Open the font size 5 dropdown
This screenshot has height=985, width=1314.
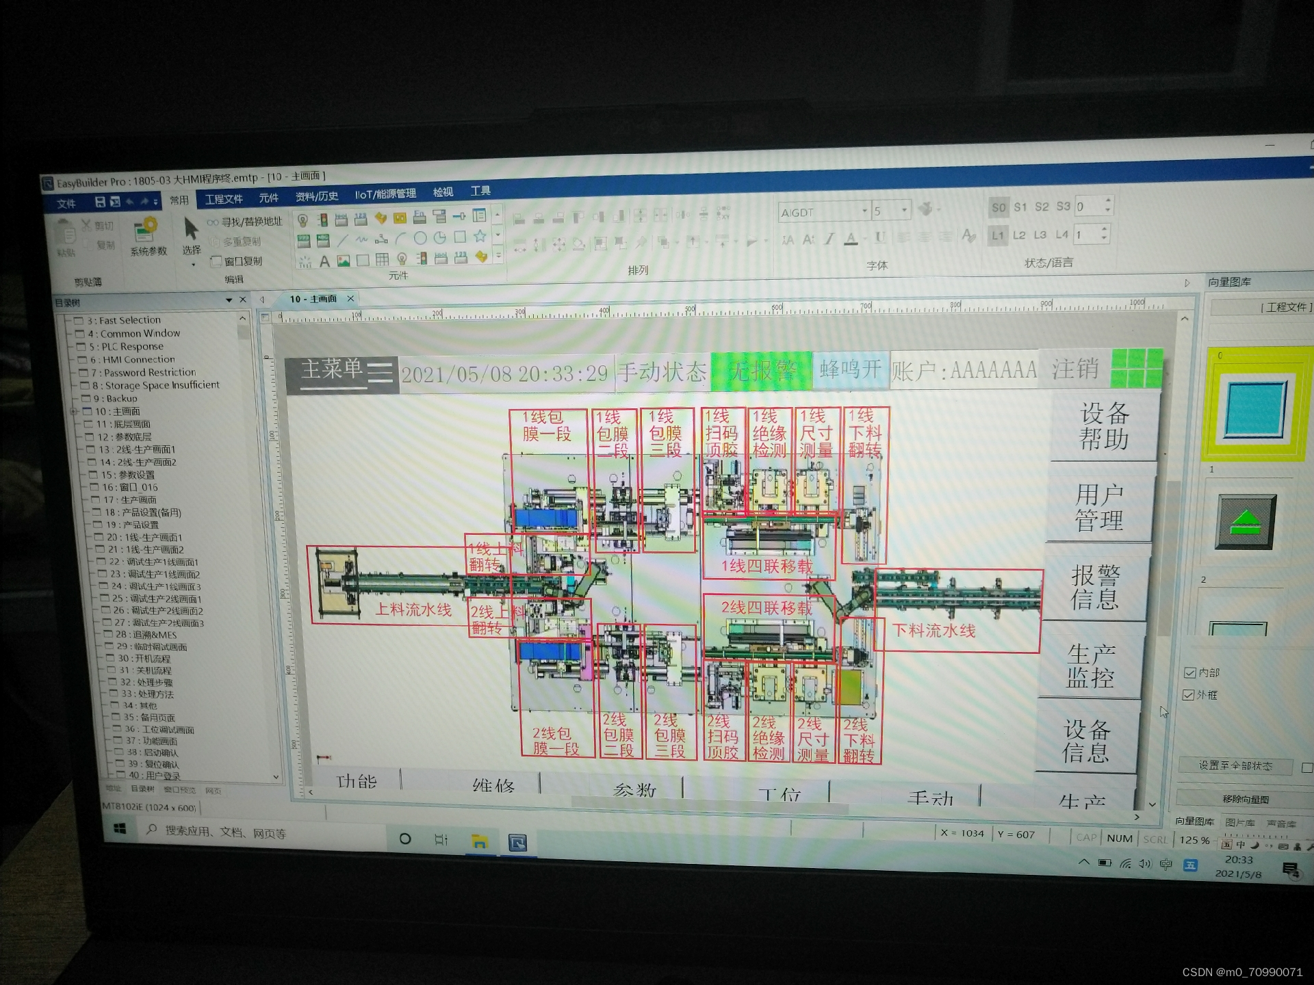point(904,210)
